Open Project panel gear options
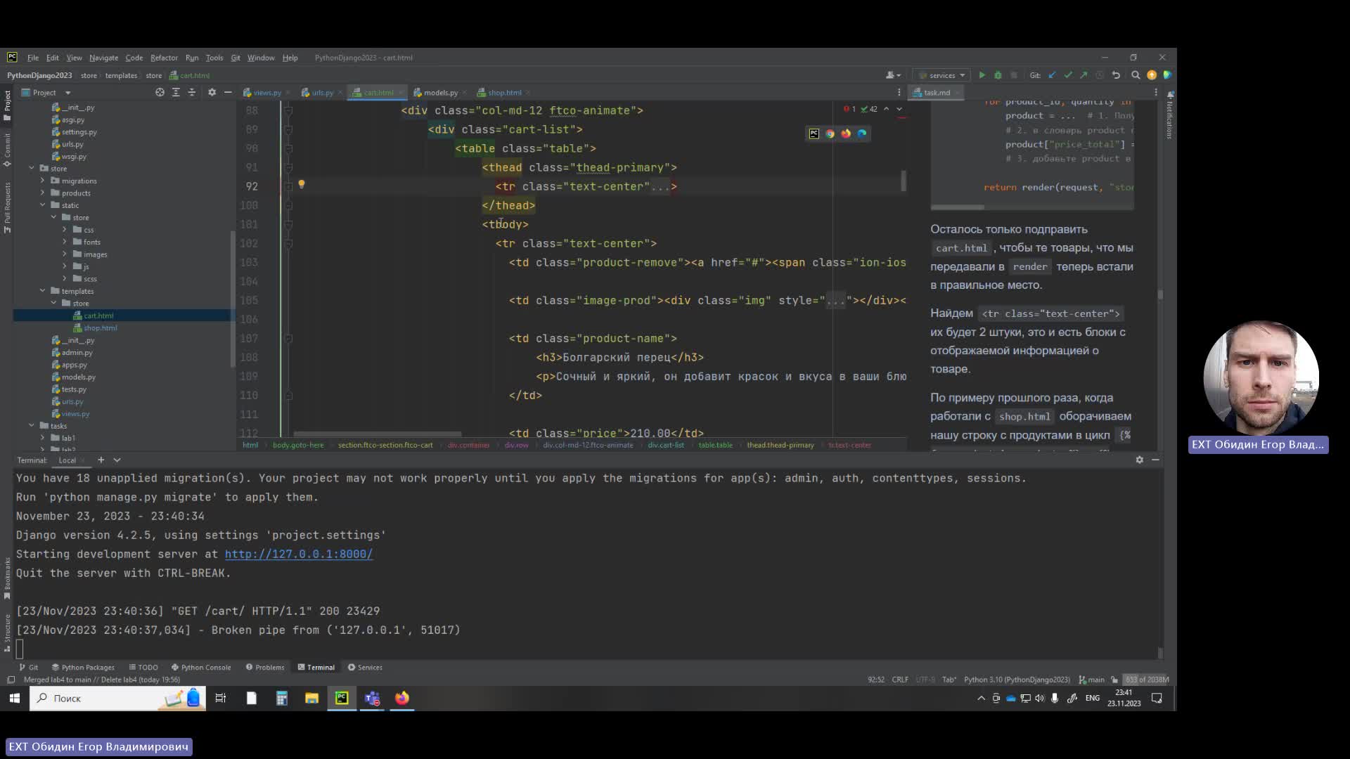 pyautogui.click(x=212, y=92)
